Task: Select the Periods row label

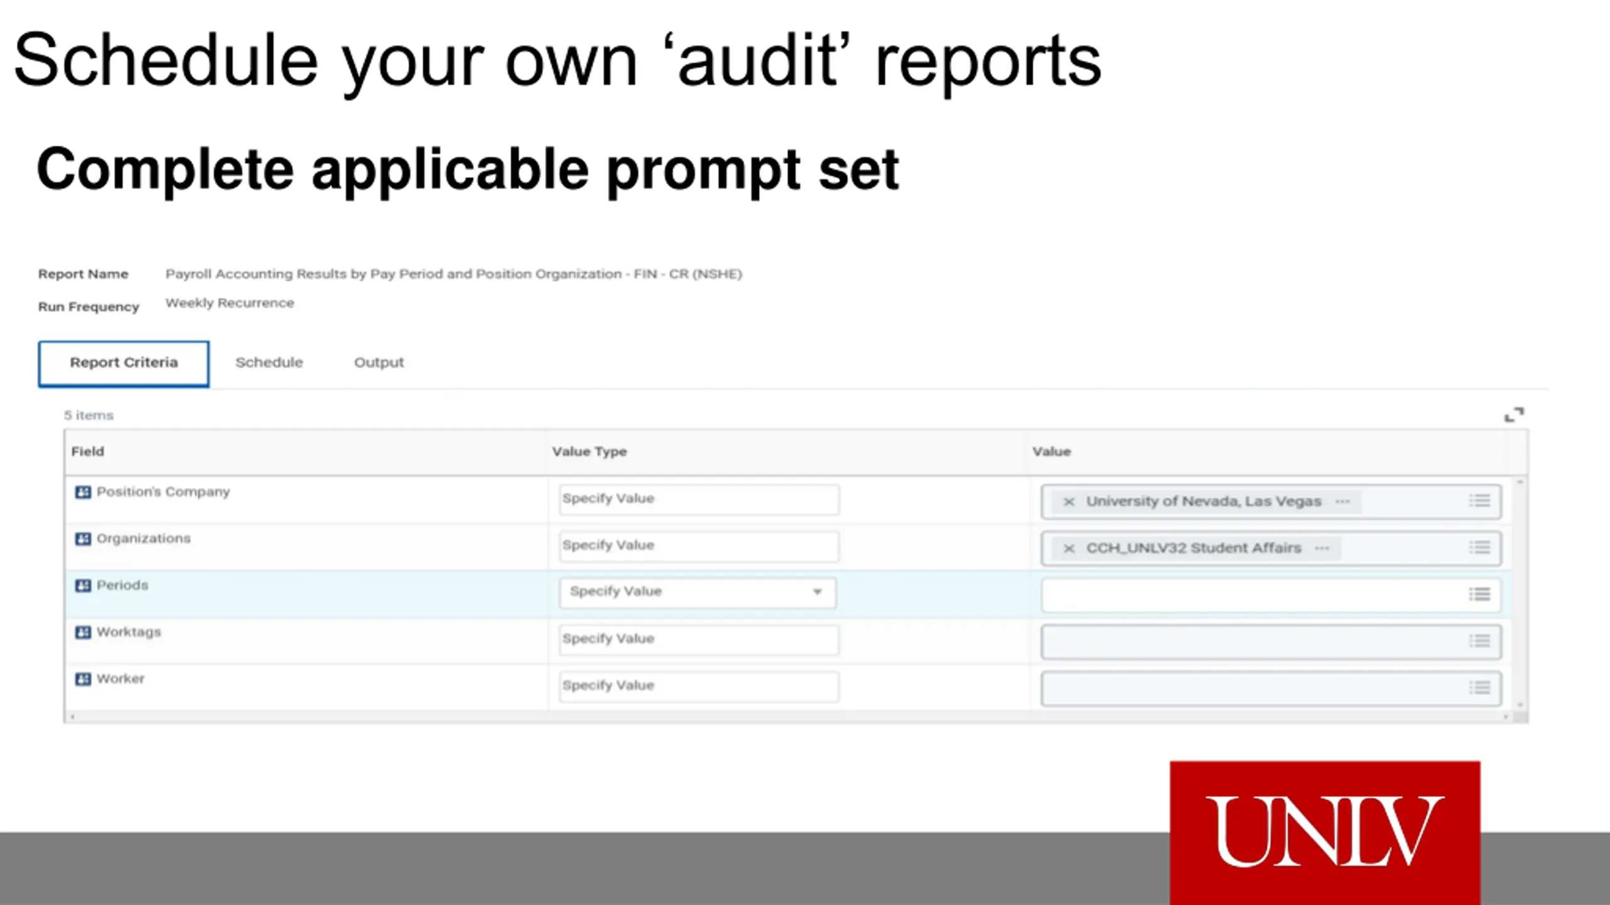Action: pyautogui.click(x=122, y=586)
